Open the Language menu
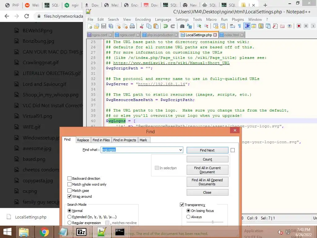This screenshot has height=238, width=317. 163,20
